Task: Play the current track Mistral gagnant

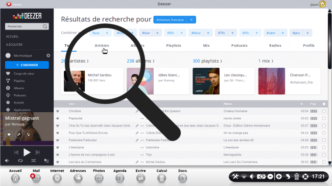Action: click(27, 152)
